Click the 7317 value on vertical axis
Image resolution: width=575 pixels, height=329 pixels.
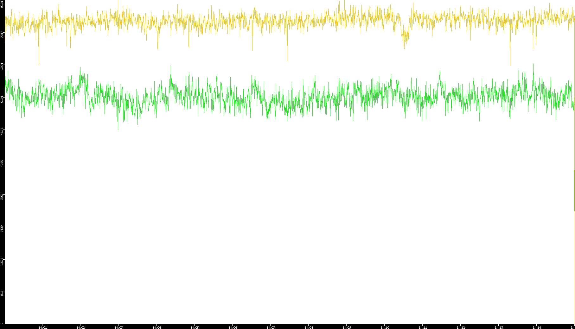2,34
